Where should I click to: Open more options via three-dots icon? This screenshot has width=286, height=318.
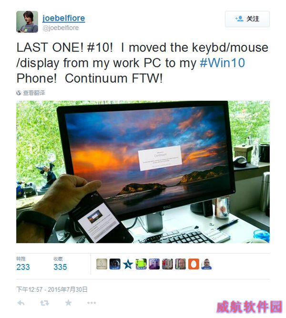point(92,303)
